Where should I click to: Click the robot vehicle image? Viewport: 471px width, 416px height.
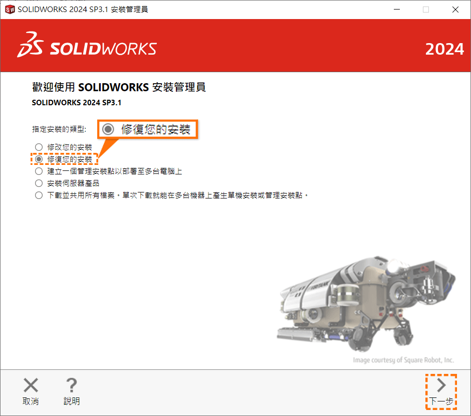[x=366, y=303]
